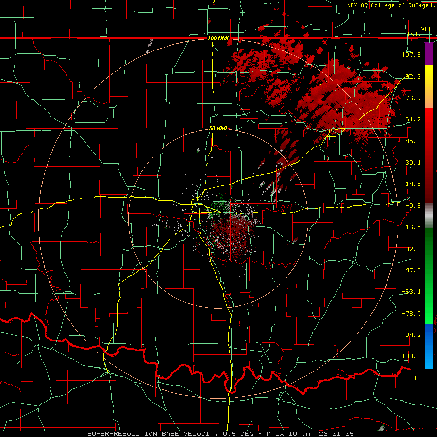Click the -16.5 velocity scale value

[x=411, y=227]
